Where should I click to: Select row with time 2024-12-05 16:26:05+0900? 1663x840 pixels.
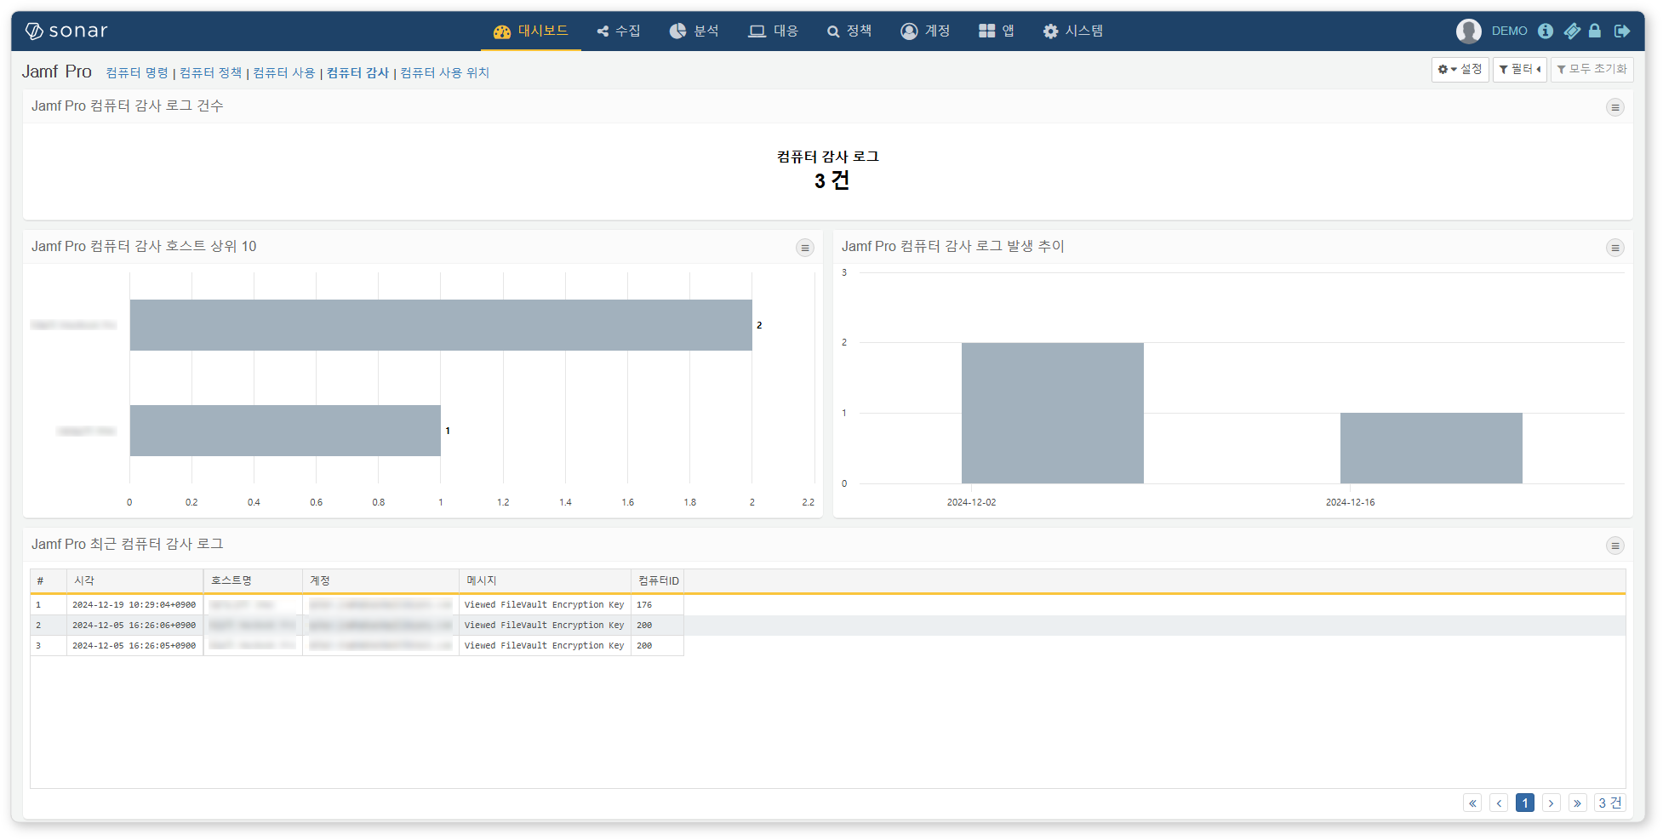827,646
